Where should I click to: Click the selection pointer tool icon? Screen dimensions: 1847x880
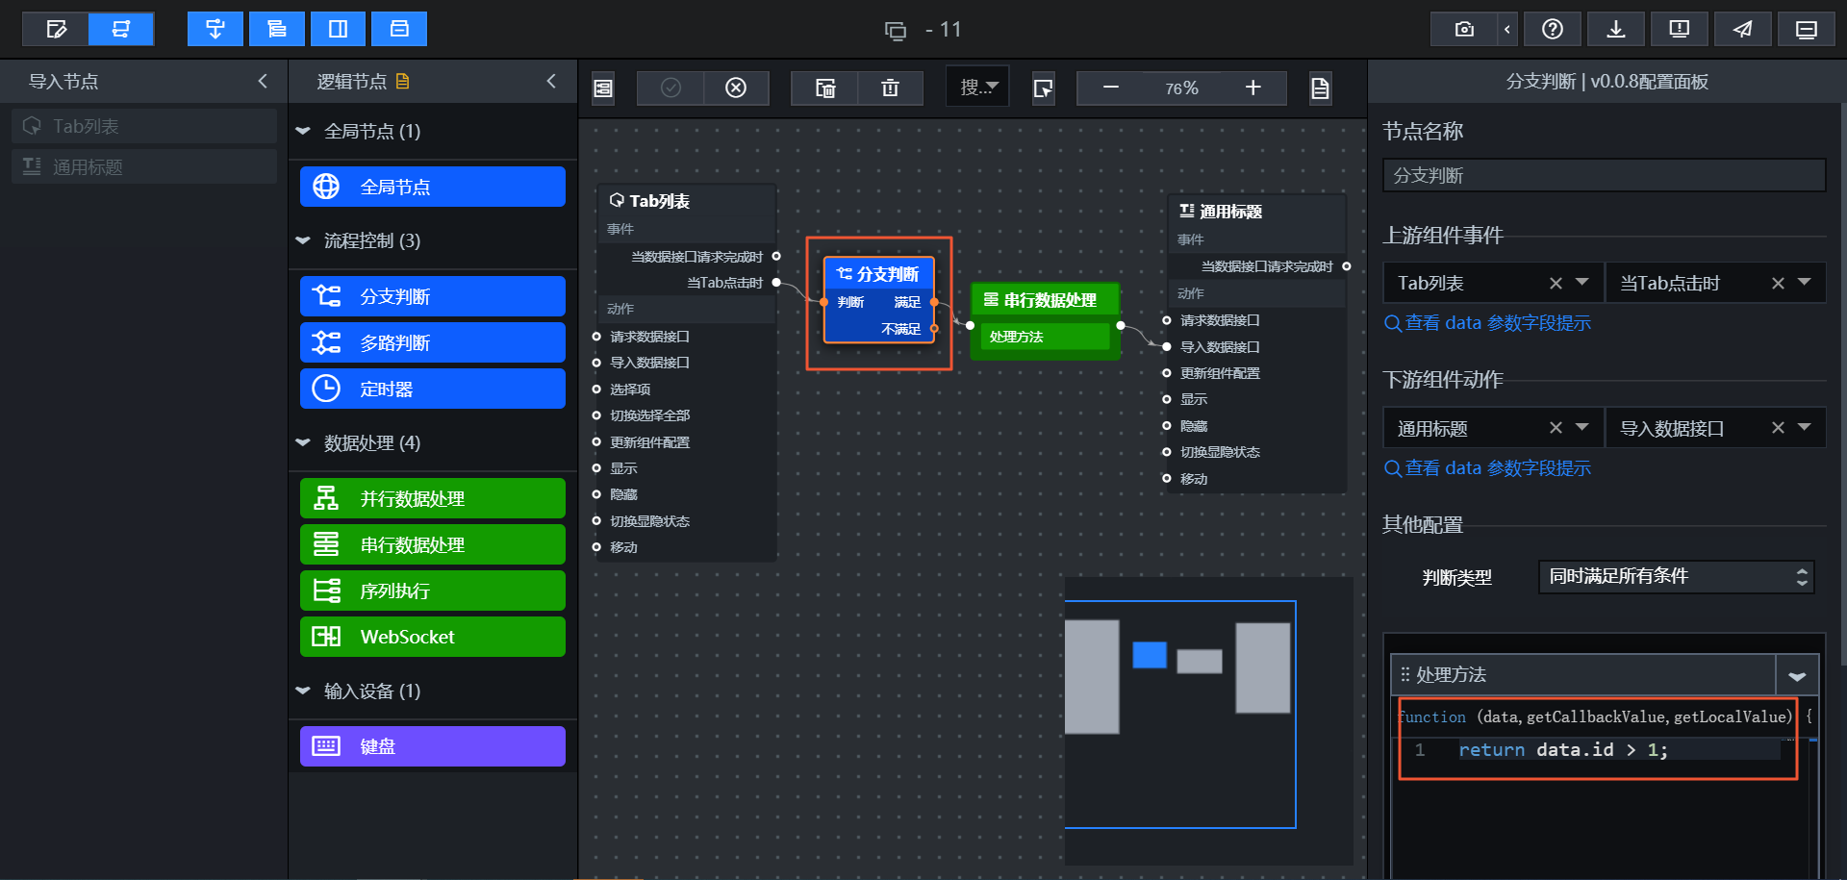[1043, 88]
